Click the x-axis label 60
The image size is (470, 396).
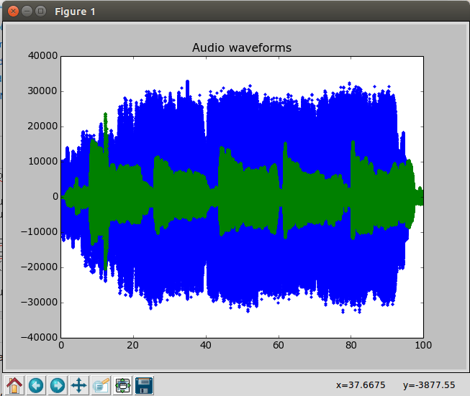tap(279, 346)
